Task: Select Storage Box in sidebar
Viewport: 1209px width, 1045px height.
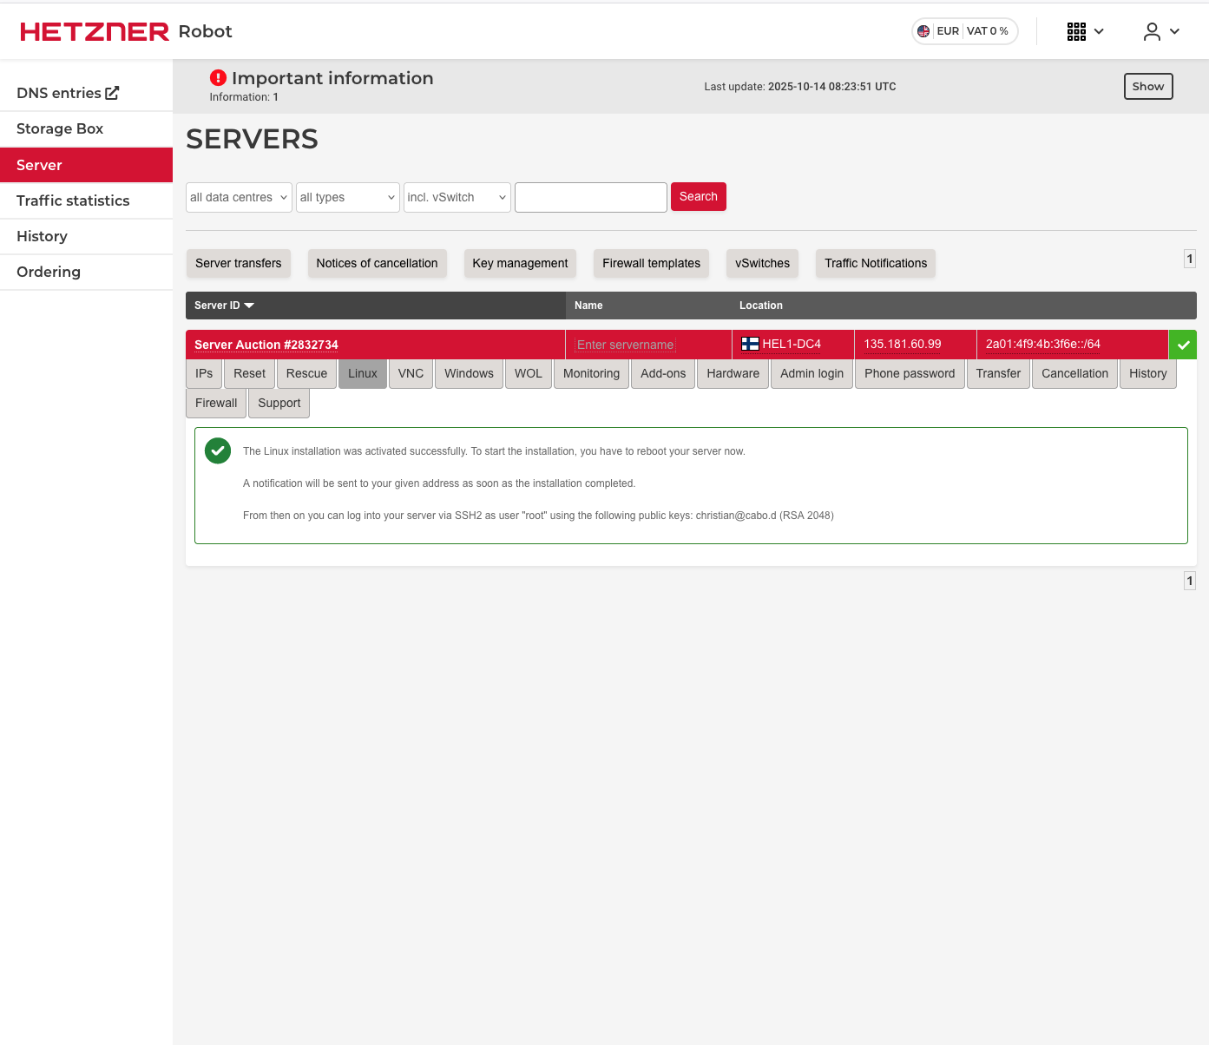Action: [60, 128]
